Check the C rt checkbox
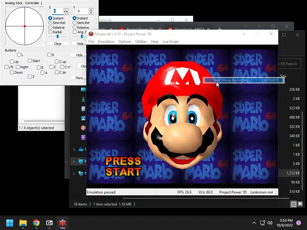Image resolution: width=307 pixels, height=230 pixels. click(62, 67)
